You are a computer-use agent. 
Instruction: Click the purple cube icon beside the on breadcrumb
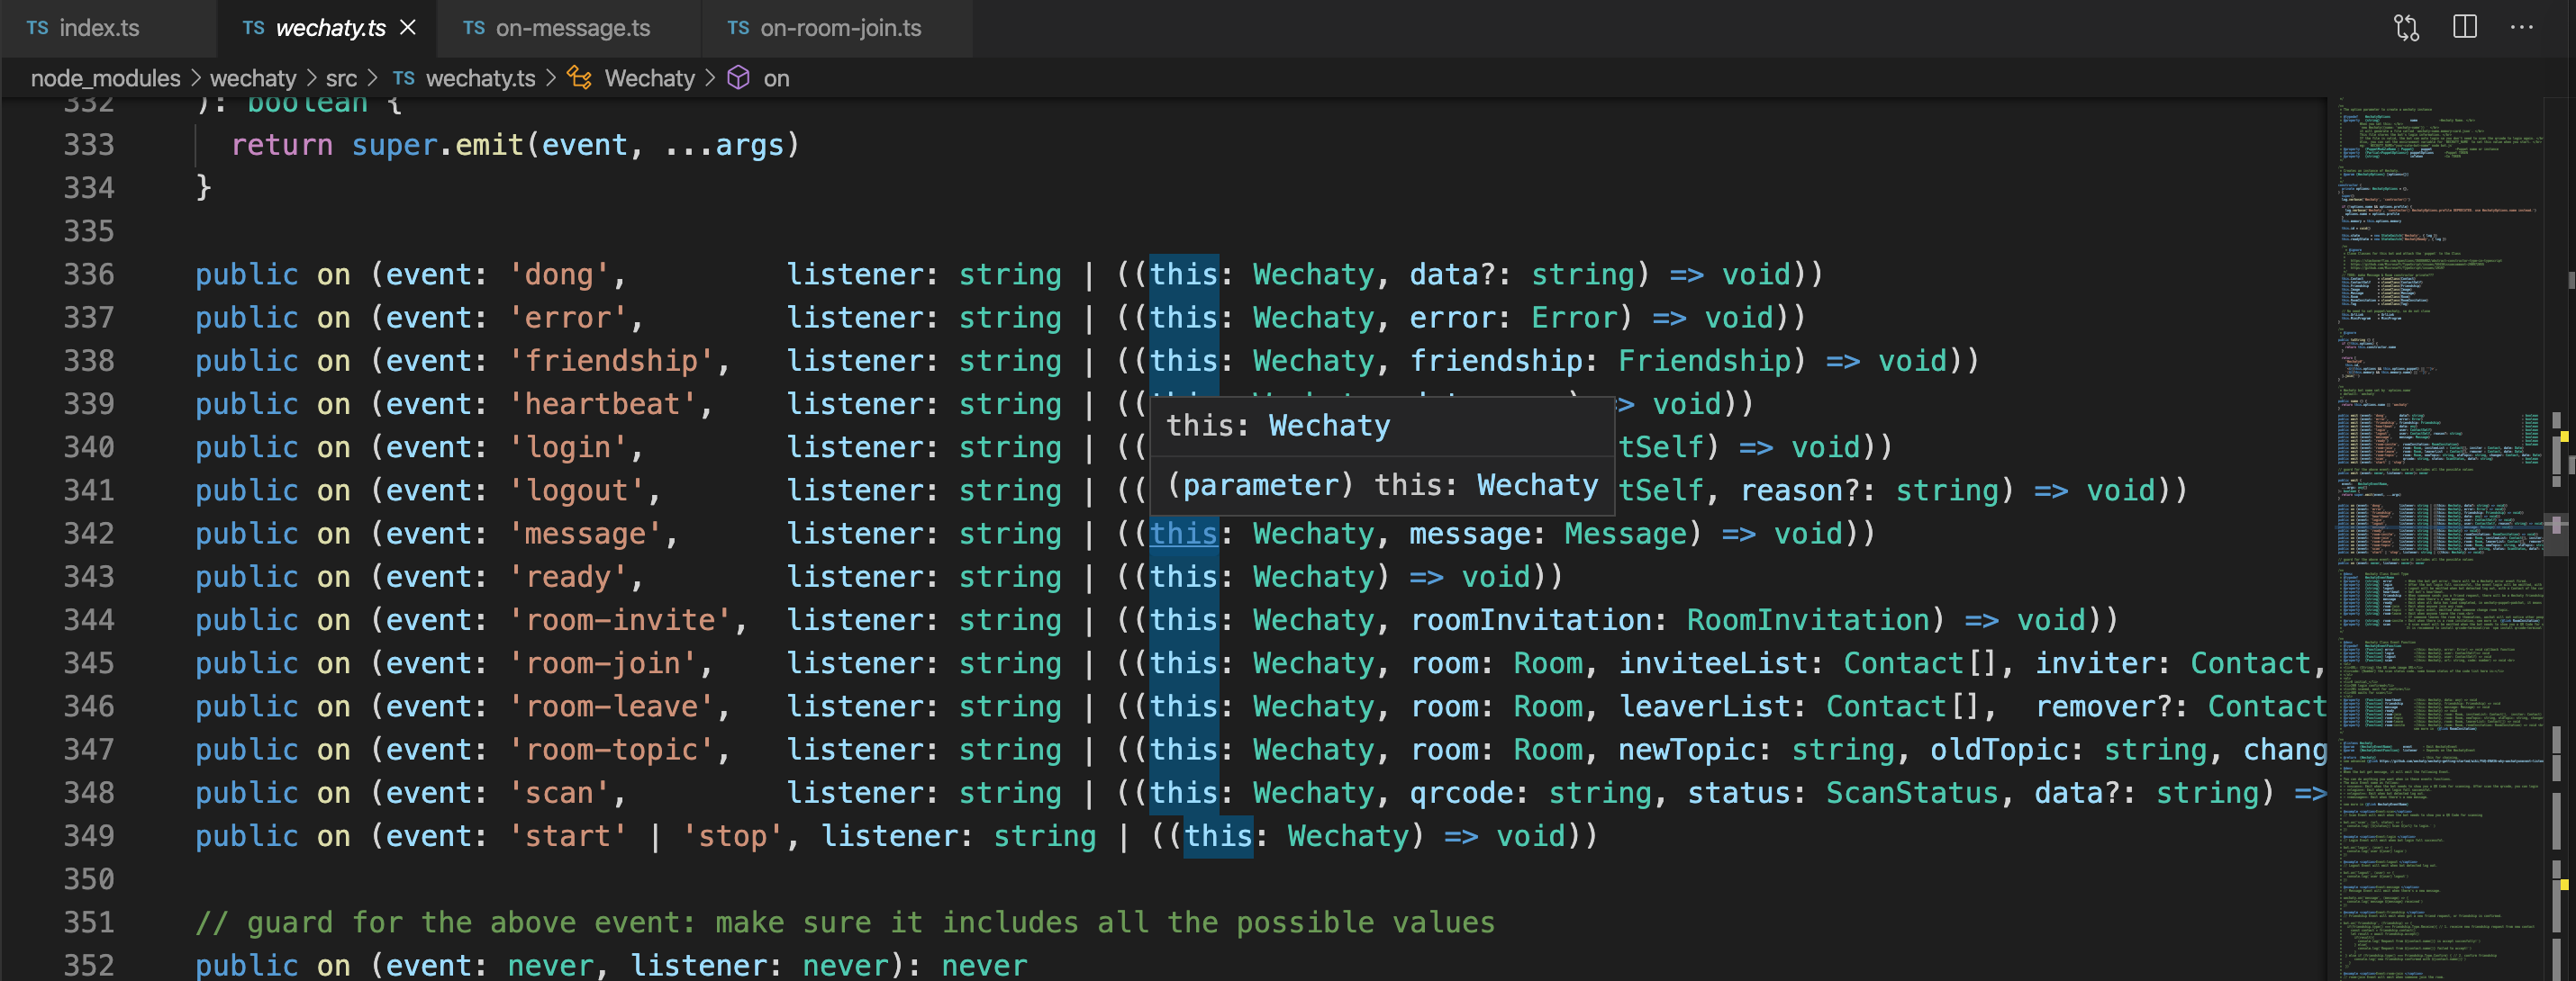pyautogui.click(x=737, y=78)
